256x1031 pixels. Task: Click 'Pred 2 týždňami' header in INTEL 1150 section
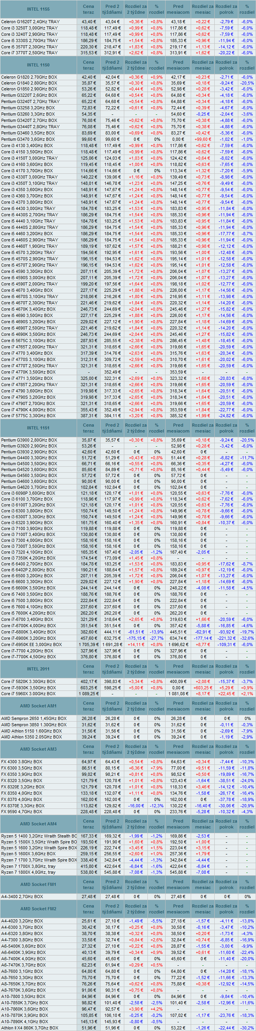[x=112, y=65]
